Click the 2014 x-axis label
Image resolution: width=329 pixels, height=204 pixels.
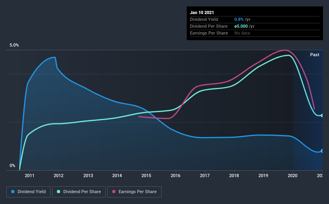[x=117, y=175]
